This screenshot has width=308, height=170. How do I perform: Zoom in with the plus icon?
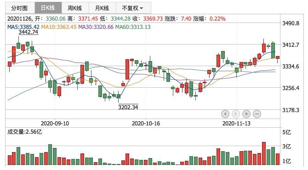pos(246,114)
